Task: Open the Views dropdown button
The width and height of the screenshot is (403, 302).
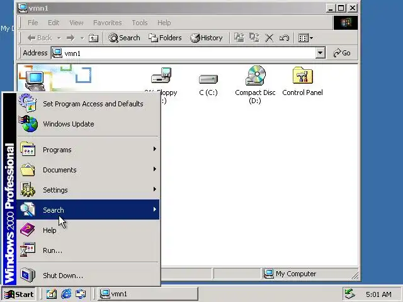Action: [x=305, y=38]
